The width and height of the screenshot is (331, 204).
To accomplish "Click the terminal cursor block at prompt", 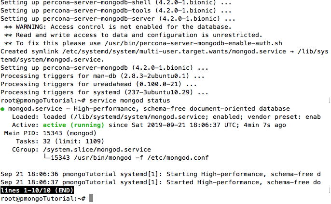I will 91,198.
